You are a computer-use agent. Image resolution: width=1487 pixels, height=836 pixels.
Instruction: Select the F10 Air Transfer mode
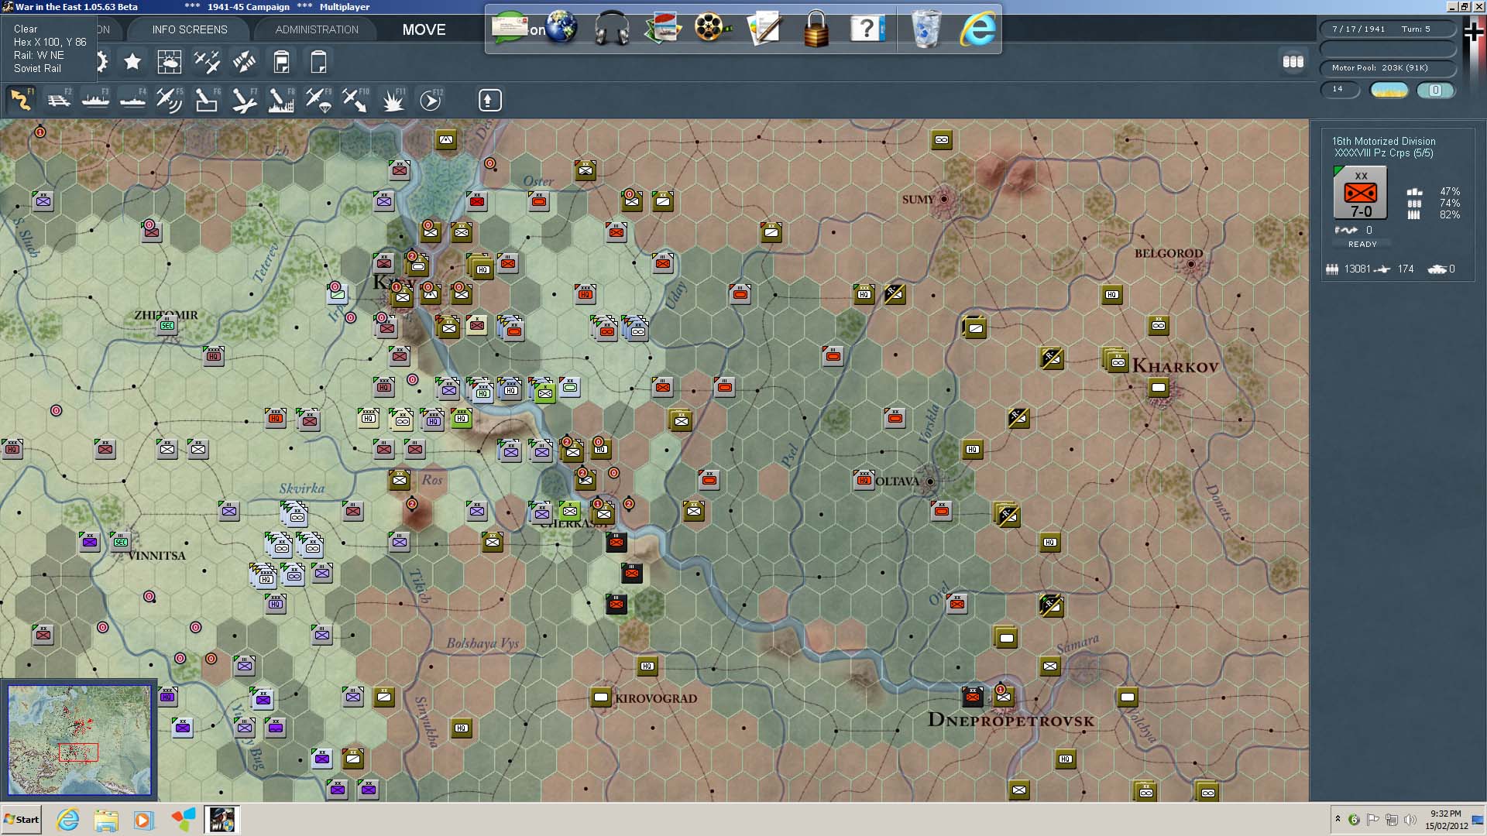point(355,100)
